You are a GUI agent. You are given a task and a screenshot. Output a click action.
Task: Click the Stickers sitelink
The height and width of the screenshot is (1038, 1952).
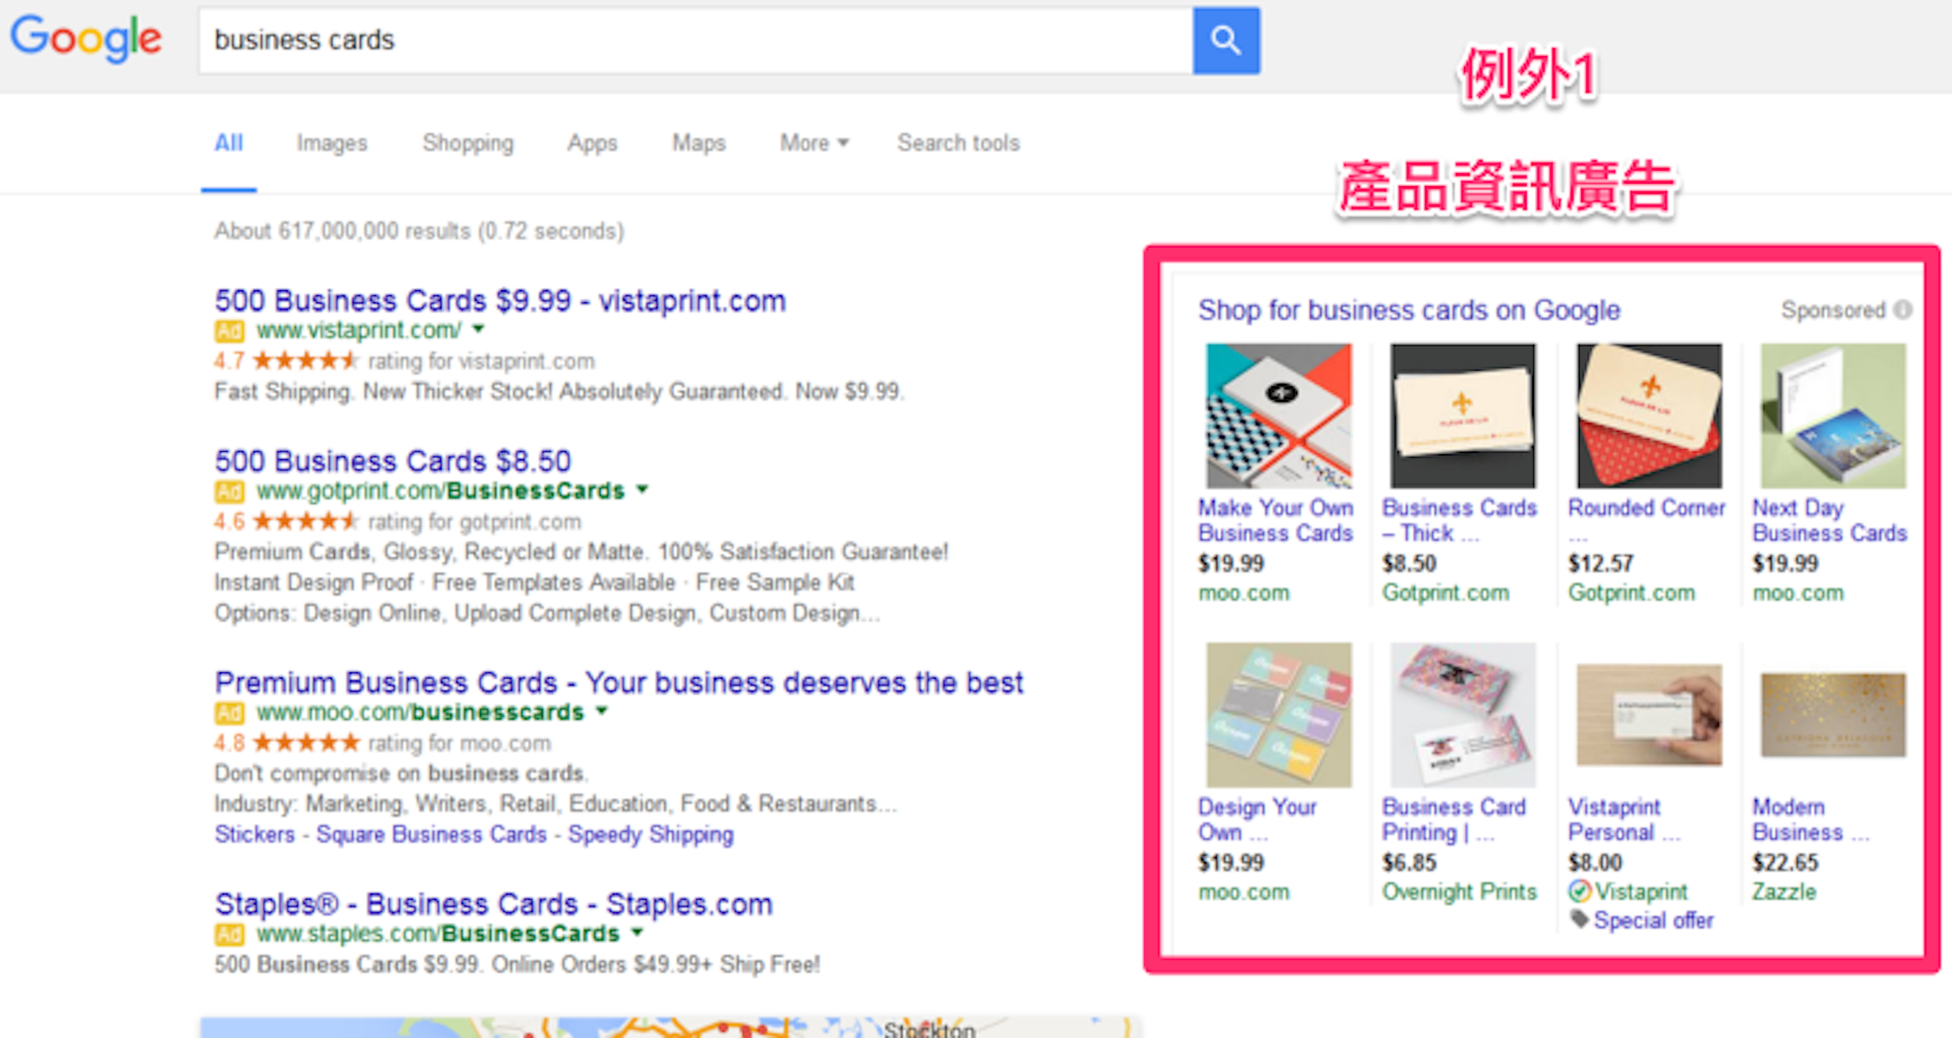[255, 835]
